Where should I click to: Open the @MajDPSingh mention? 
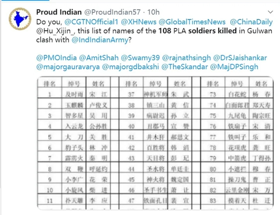pos(234,67)
